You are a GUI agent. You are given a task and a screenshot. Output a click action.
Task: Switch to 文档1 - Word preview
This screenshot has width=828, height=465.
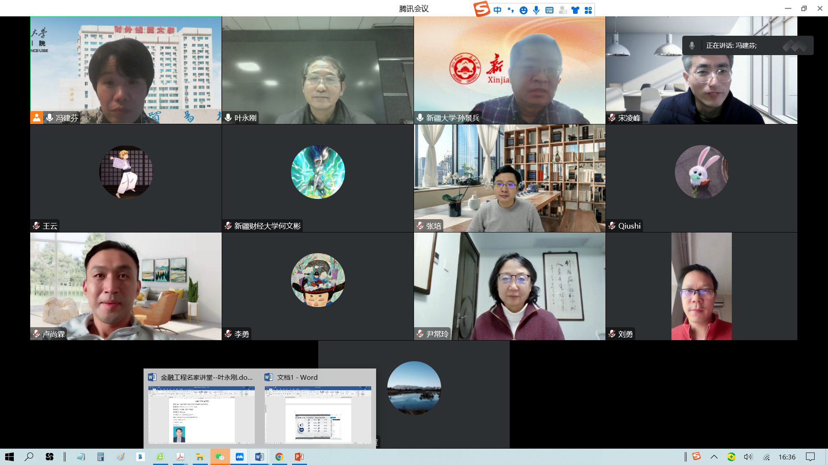coord(318,414)
